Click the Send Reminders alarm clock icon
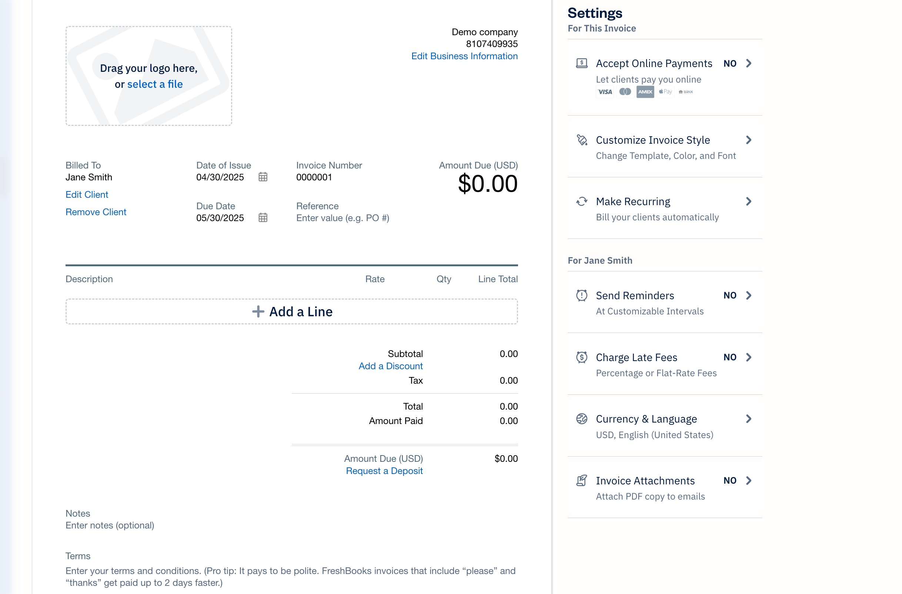Viewport: 902px width, 594px height. [x=581, y=295]
